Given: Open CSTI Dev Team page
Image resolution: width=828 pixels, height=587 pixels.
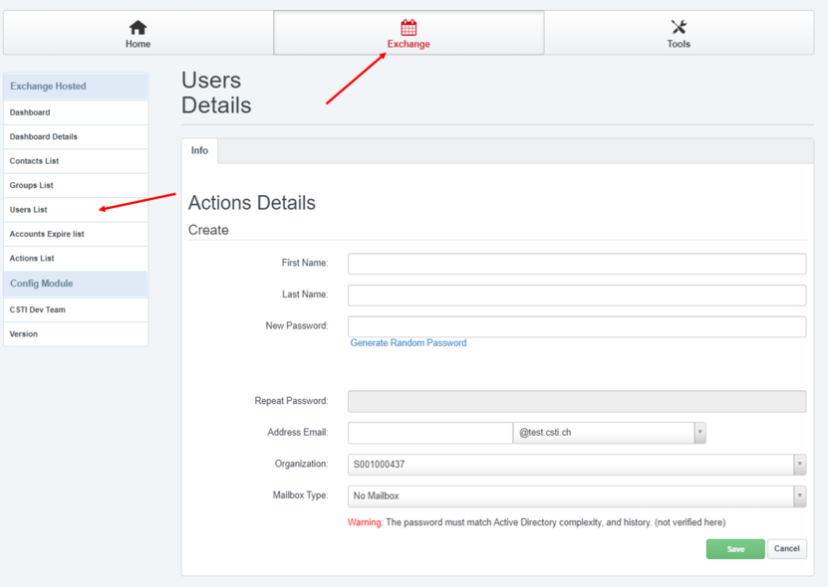Looking at the screenshot, I should (76, 310).
